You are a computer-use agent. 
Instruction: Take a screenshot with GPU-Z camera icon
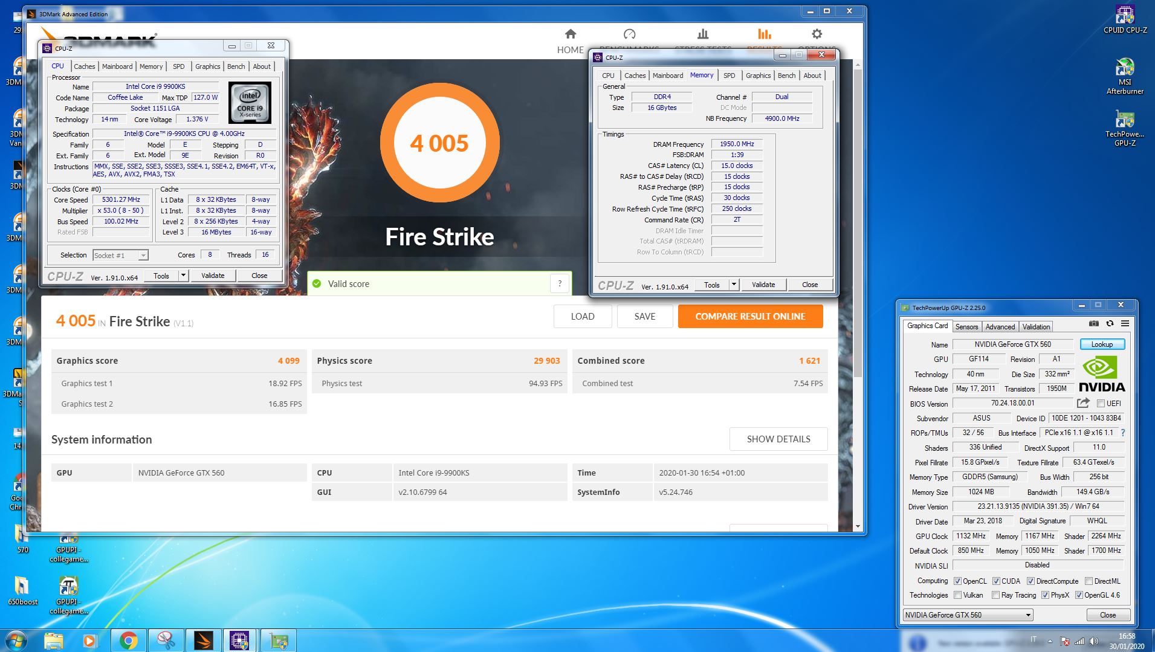click(x=1094, y=323)
